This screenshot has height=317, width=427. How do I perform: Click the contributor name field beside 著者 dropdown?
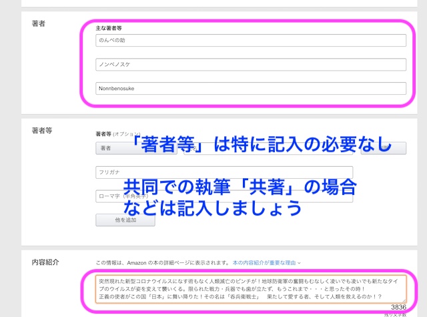pyautogui.click(x=267, y=148)
